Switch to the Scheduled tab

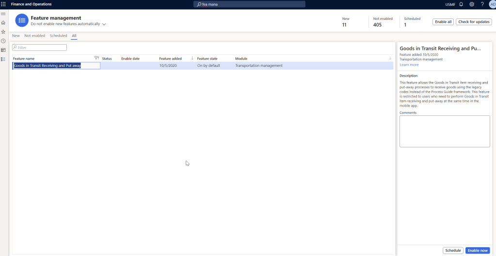(58, 36)
